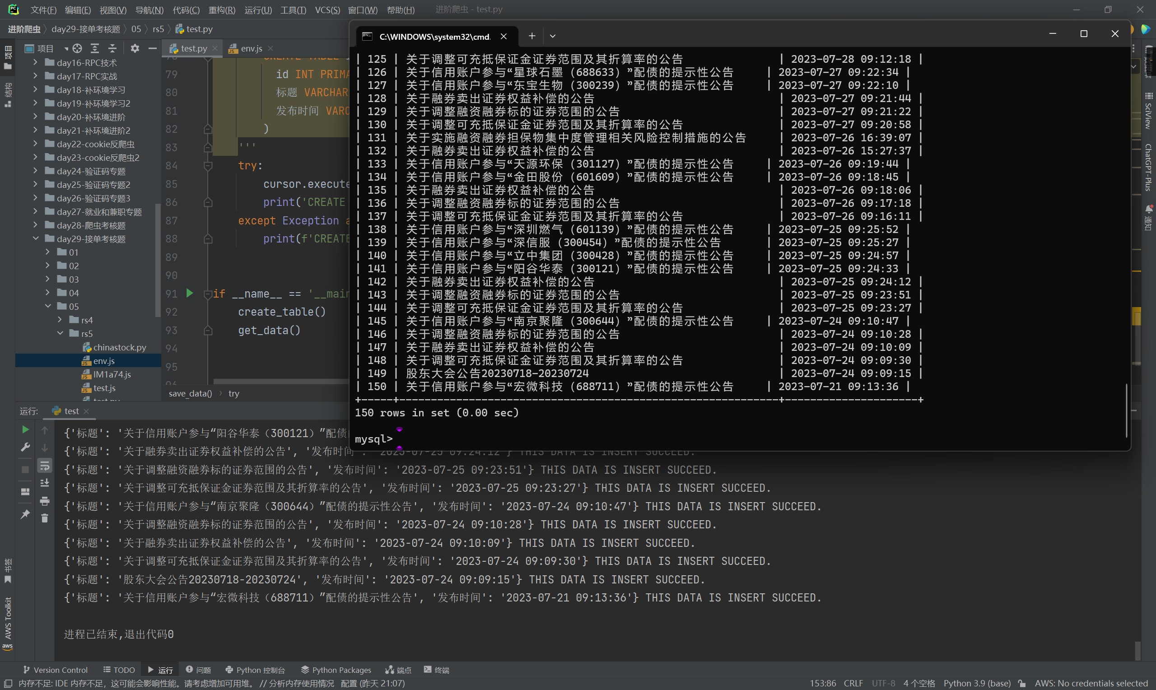Open the 运行(U) menu
The height and width of the screenshot is (690, 1156).
pos(258,10)
